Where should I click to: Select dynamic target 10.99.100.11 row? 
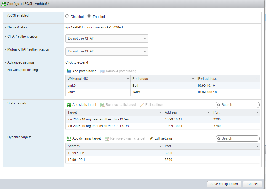point(163,160)
